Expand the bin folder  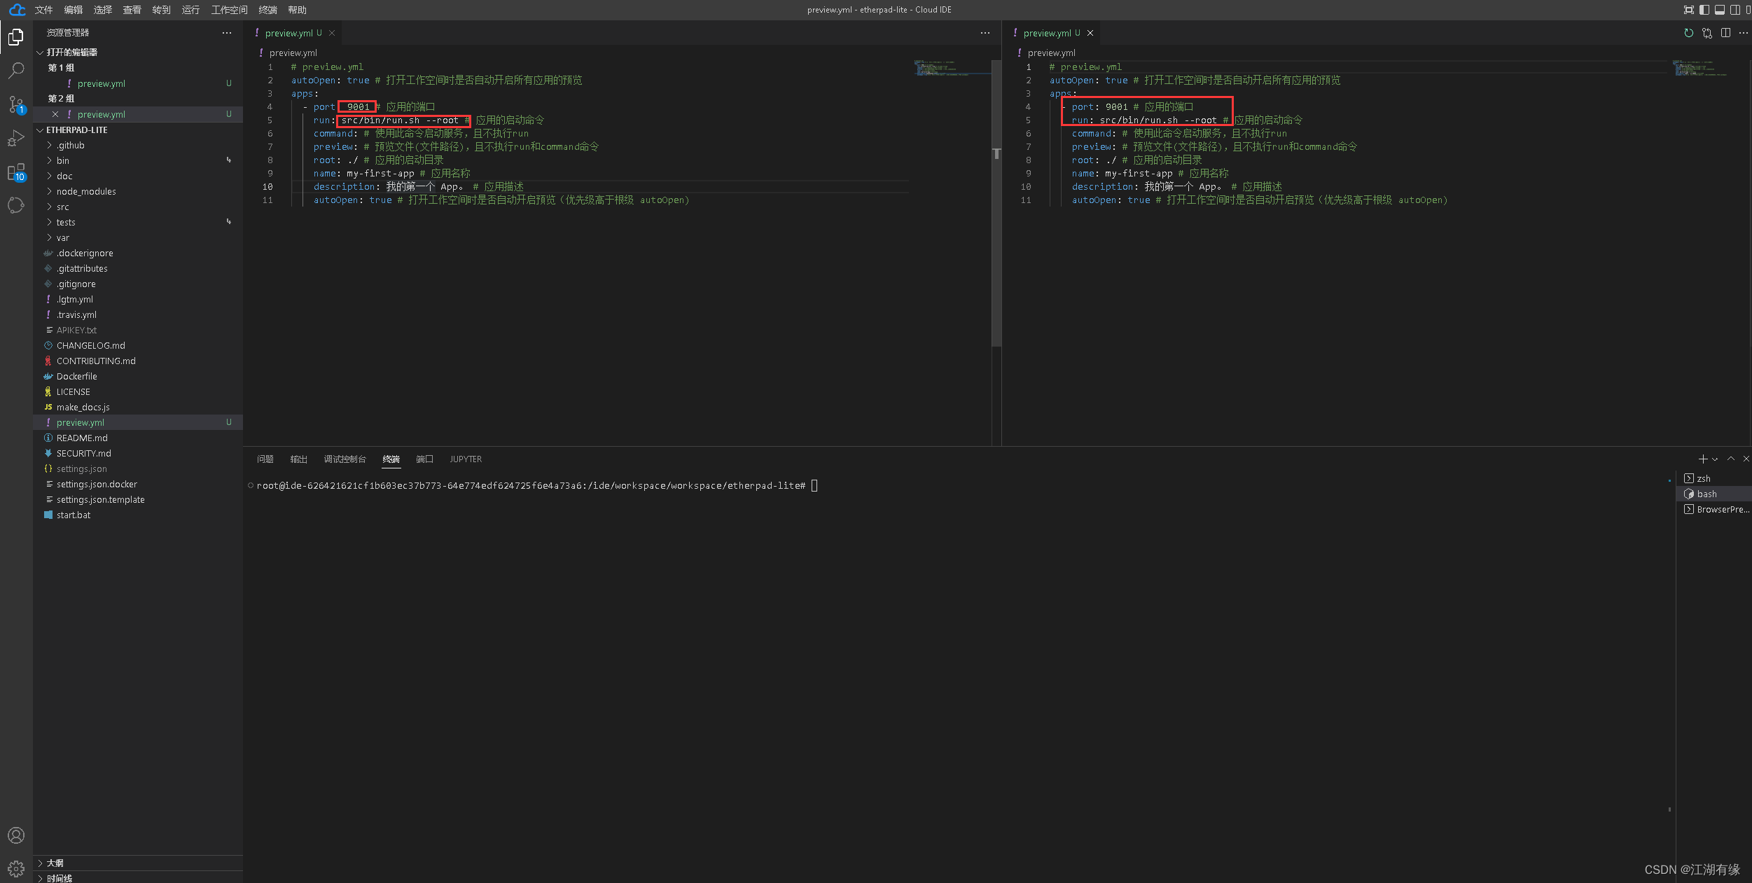[138, 161]
